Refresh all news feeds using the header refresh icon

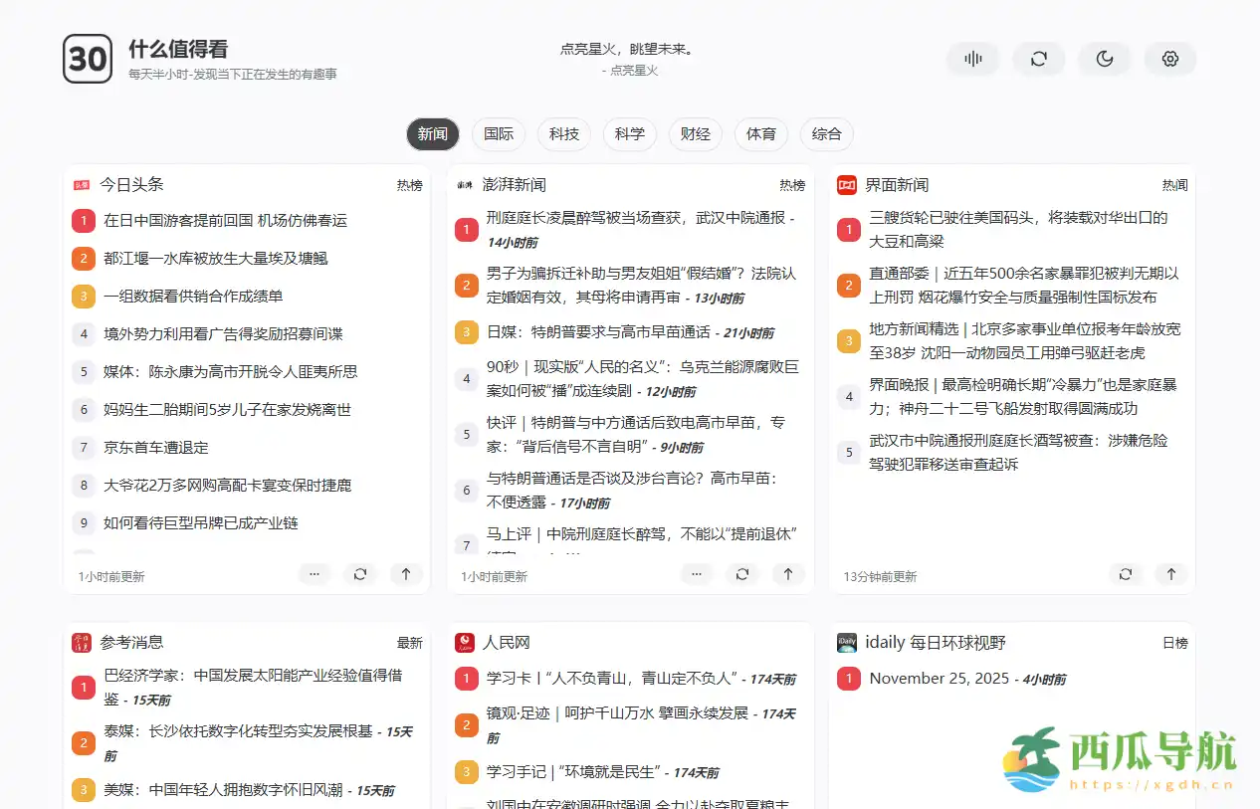coord(1039,59)
